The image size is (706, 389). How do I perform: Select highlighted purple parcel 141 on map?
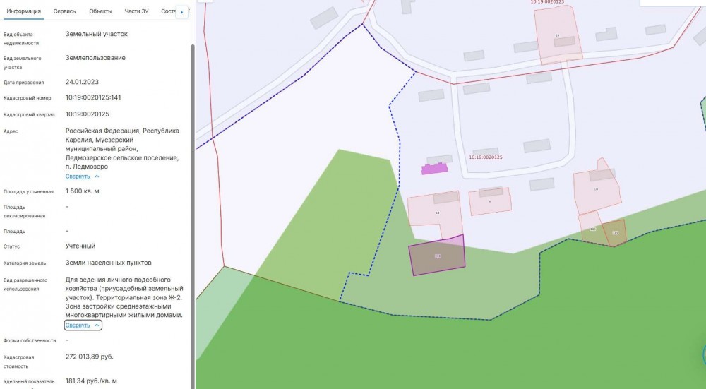pyautogui.click(x=437, y=256)
